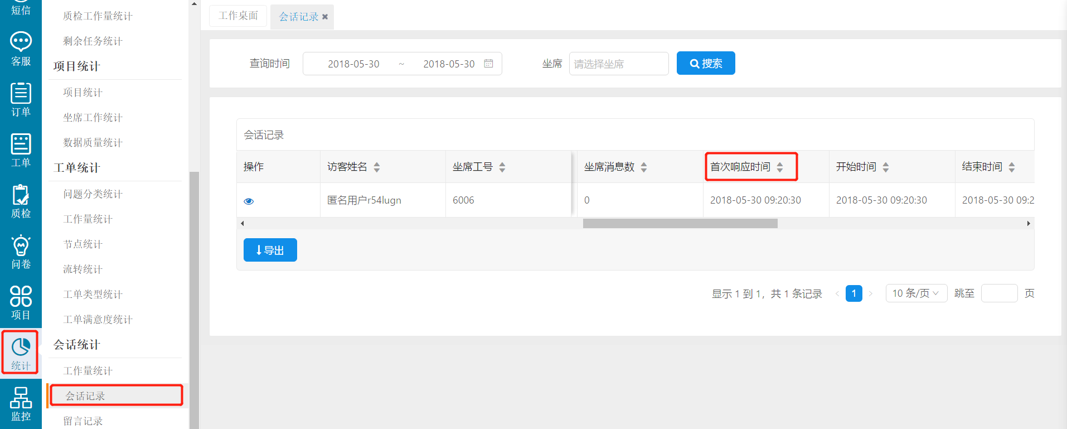This screenshot has width=1067, height=429.
Task: Open the 问卷 questionnaire module
Action: [x=21, y=252]
